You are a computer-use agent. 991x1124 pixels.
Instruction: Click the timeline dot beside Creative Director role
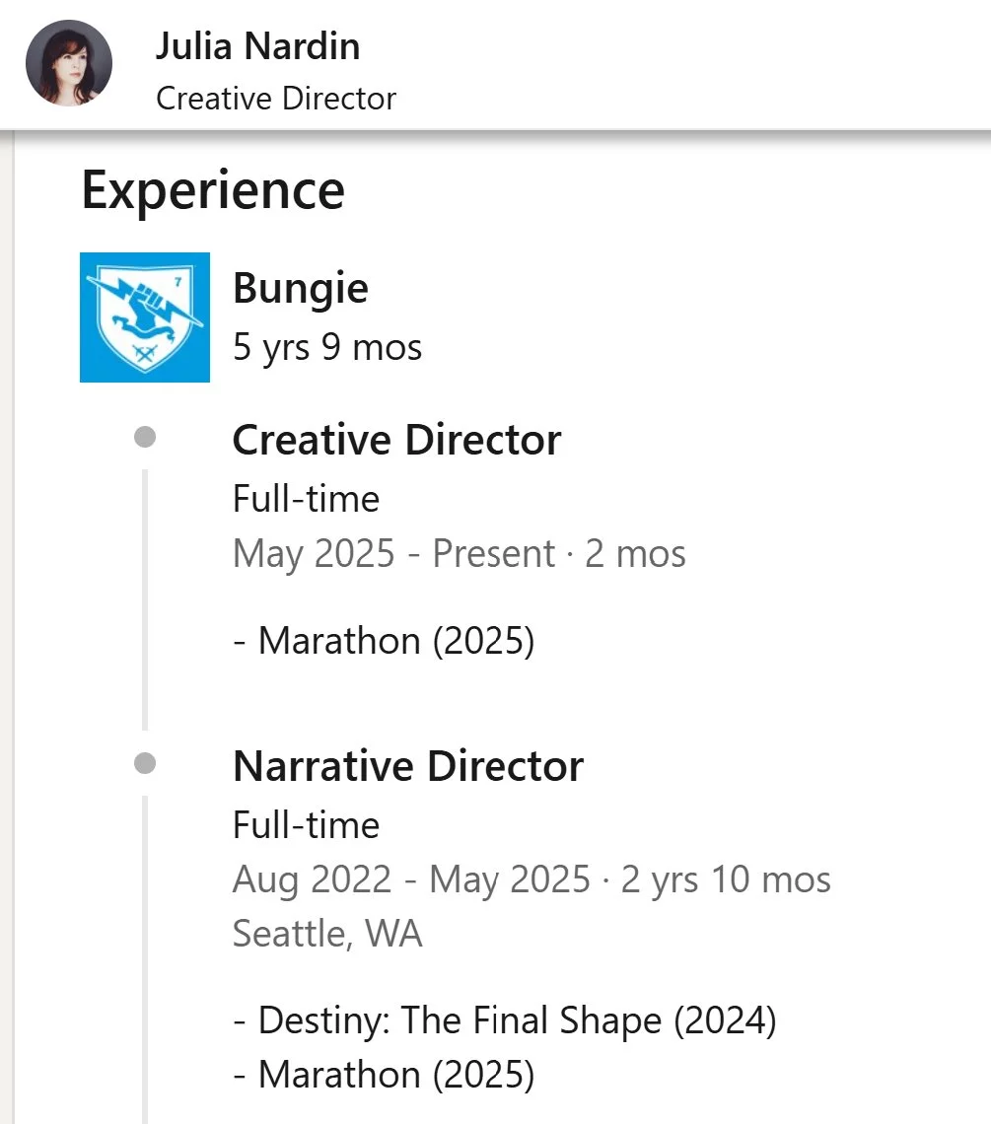[145, 437]
